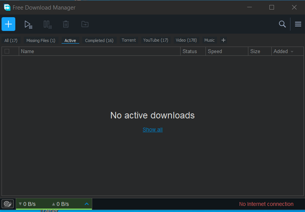Select the YouTube (17) tab
The image size is (305, 212).
point(155,40)
